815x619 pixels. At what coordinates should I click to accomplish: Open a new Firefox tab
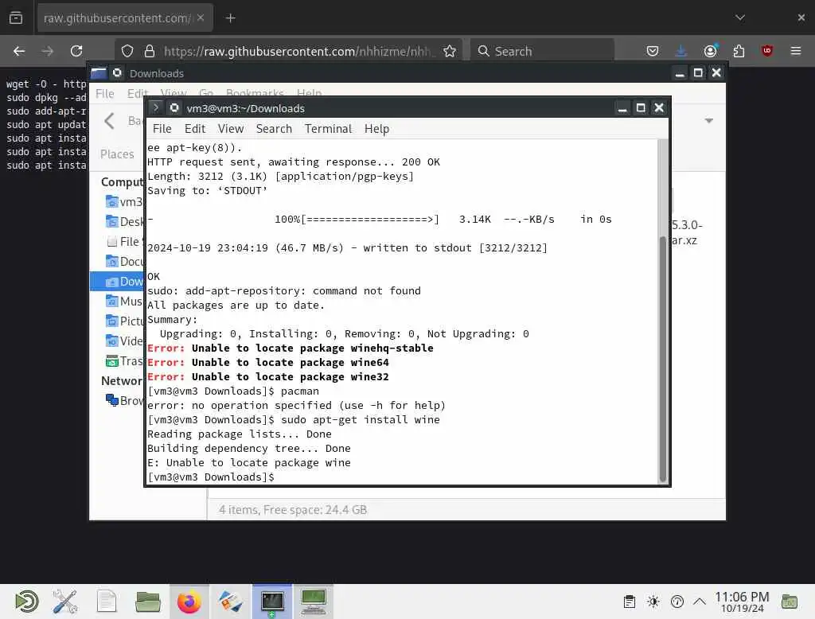[231, 18]
